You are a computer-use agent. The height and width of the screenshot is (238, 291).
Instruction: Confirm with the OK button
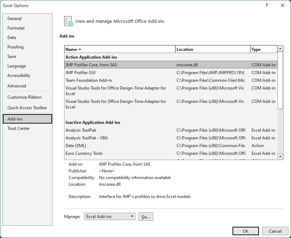click(246, 231)
